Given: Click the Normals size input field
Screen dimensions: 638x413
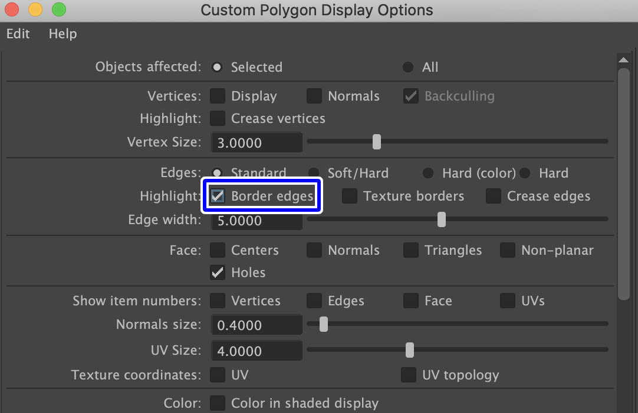Looking at the screenshot, I should 256,325.
